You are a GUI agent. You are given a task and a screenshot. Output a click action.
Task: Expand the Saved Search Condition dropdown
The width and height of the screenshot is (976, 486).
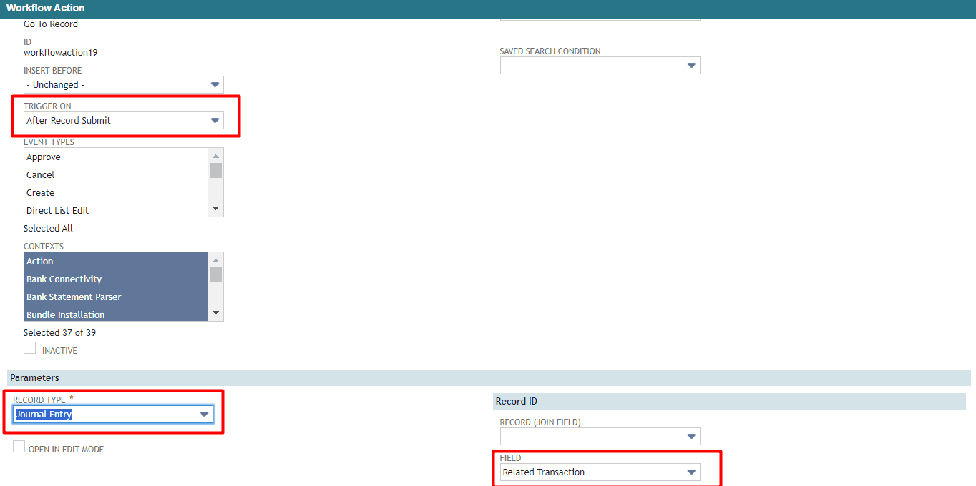pyautogui.click(x=691, y=66)
